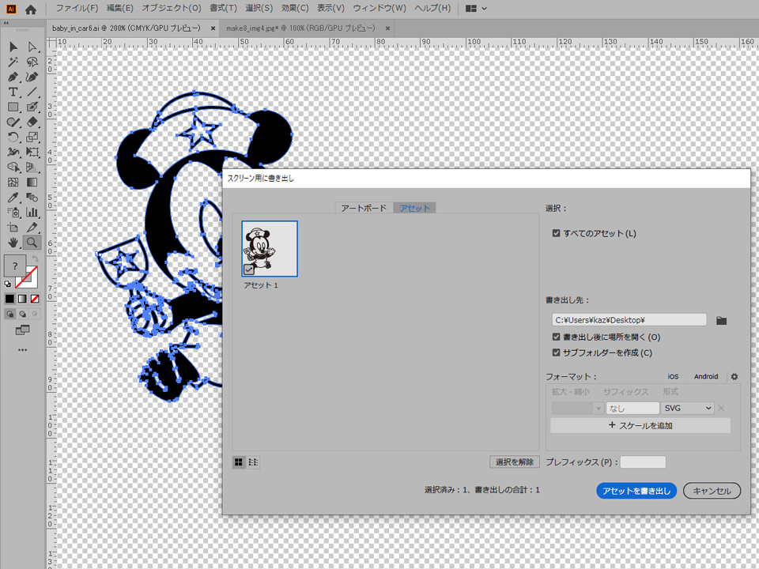Apply solid Color mode button below fill
759x569 pixels.
coord(9,299)
